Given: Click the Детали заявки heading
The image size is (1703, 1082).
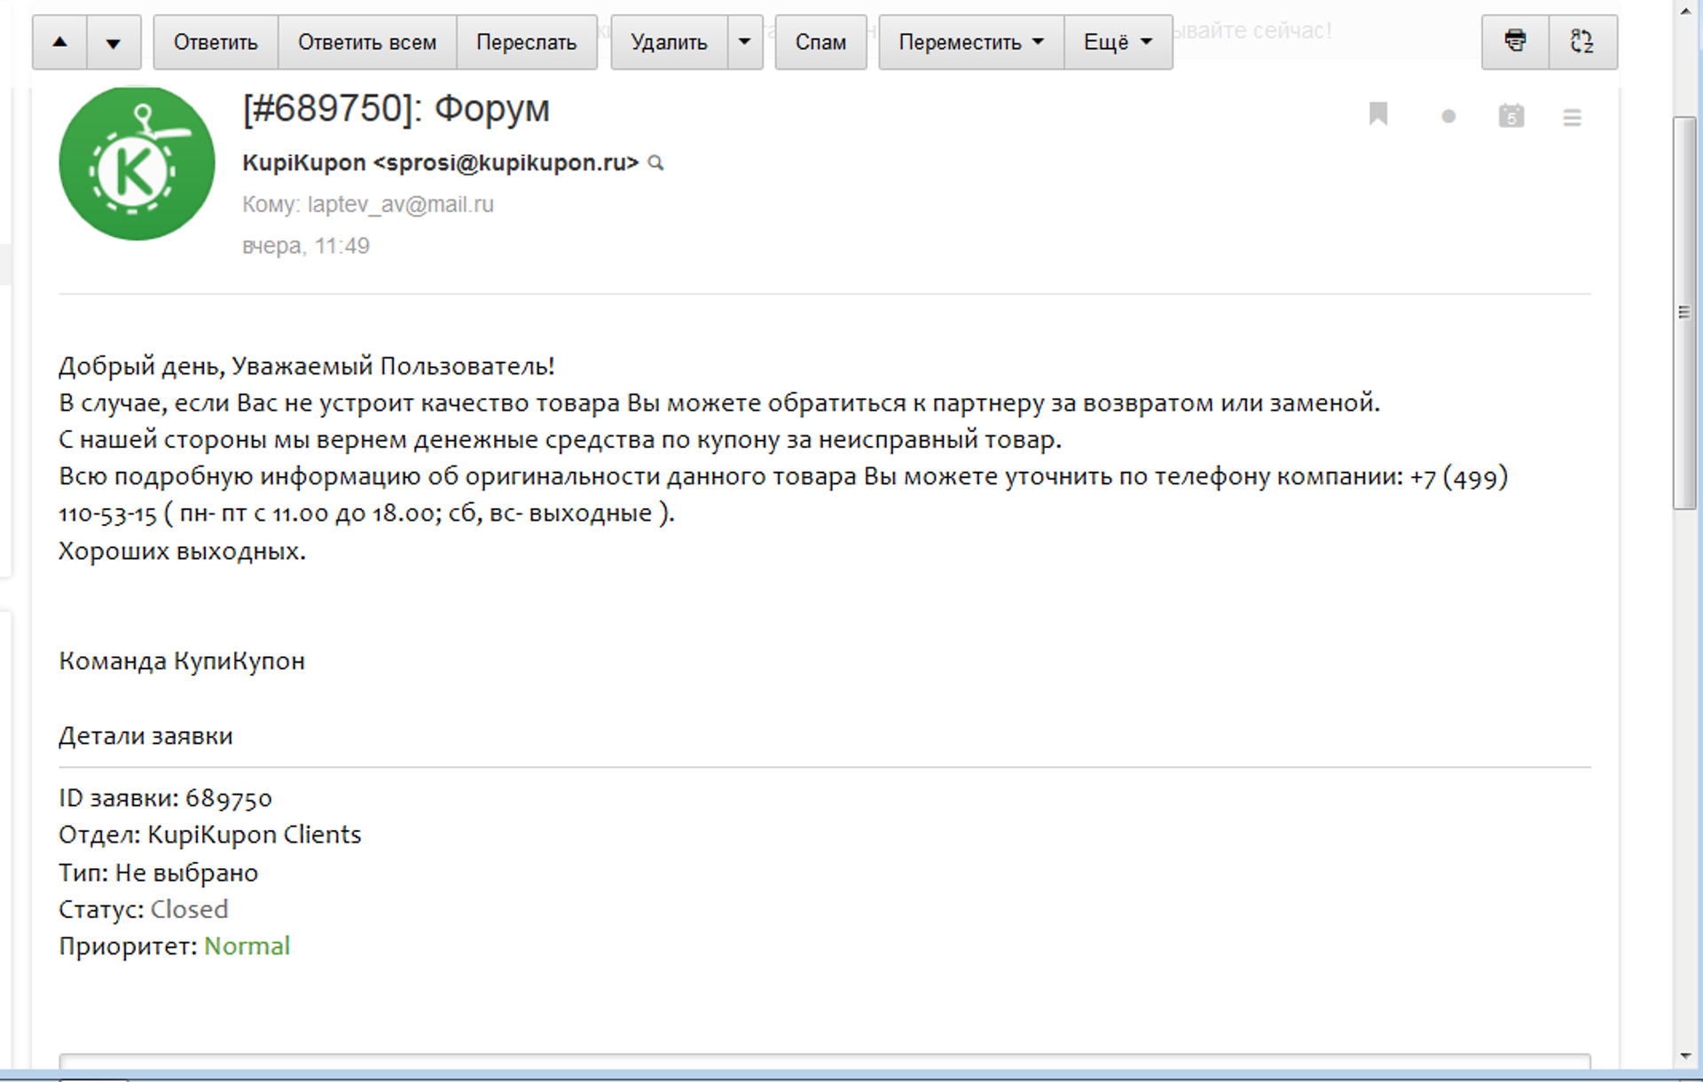Looking at the screenshot, I should click(145, 736).
